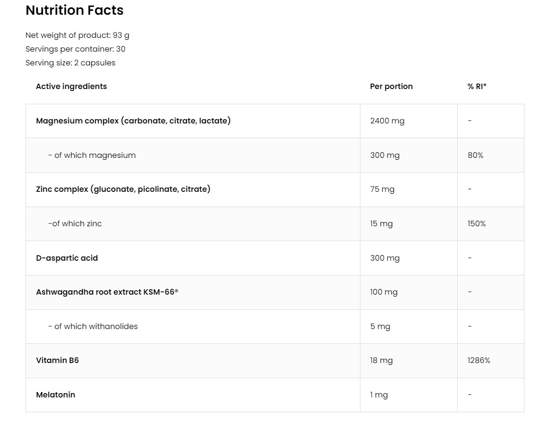
Task: Click Net weight of product text
Action: point(78,35)
